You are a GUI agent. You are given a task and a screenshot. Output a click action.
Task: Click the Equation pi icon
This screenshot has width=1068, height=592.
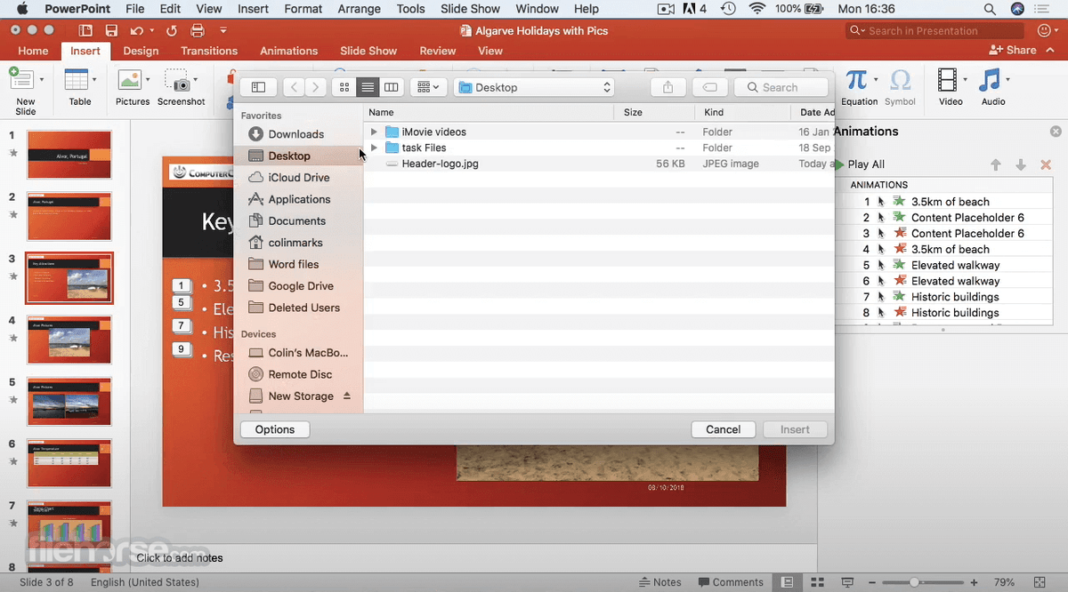click(x=856, y=80)
